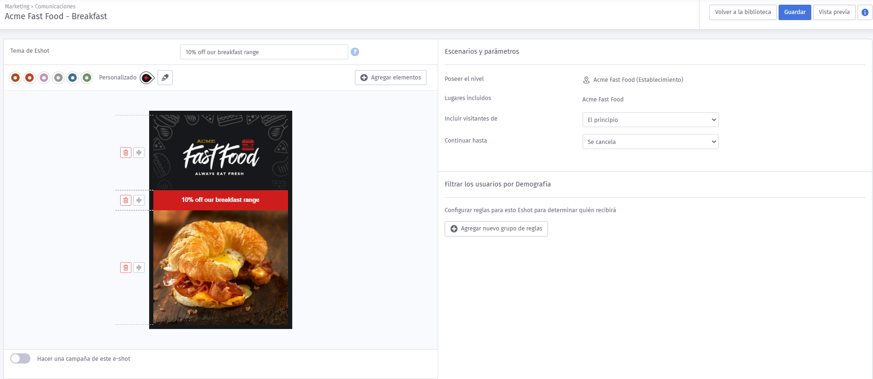Reposition the red banner text block
Screen dimensions: 873x379
pyautogui.click(x=139, y=200)
